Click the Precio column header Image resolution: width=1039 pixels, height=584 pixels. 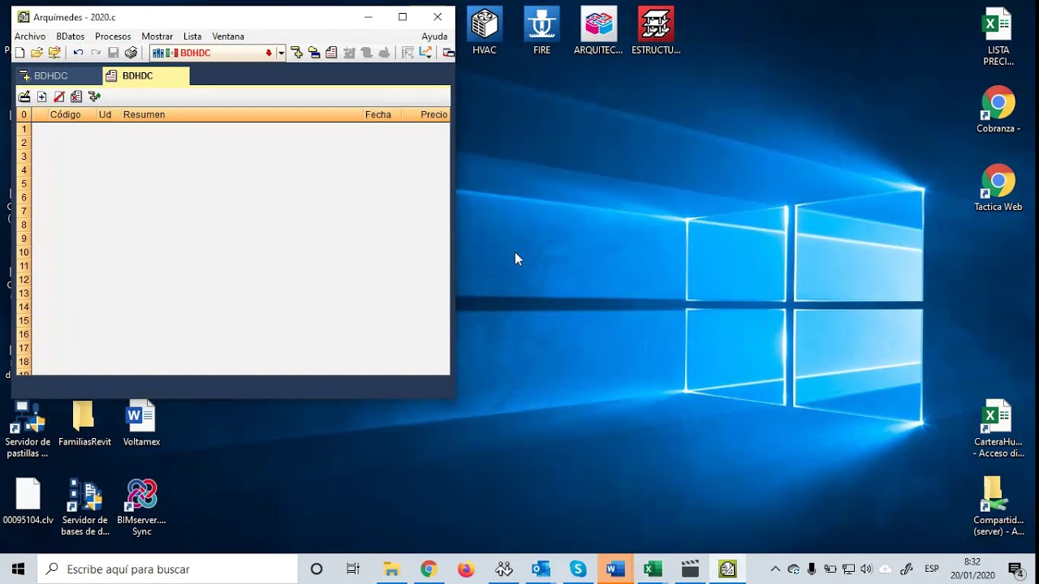433,114
